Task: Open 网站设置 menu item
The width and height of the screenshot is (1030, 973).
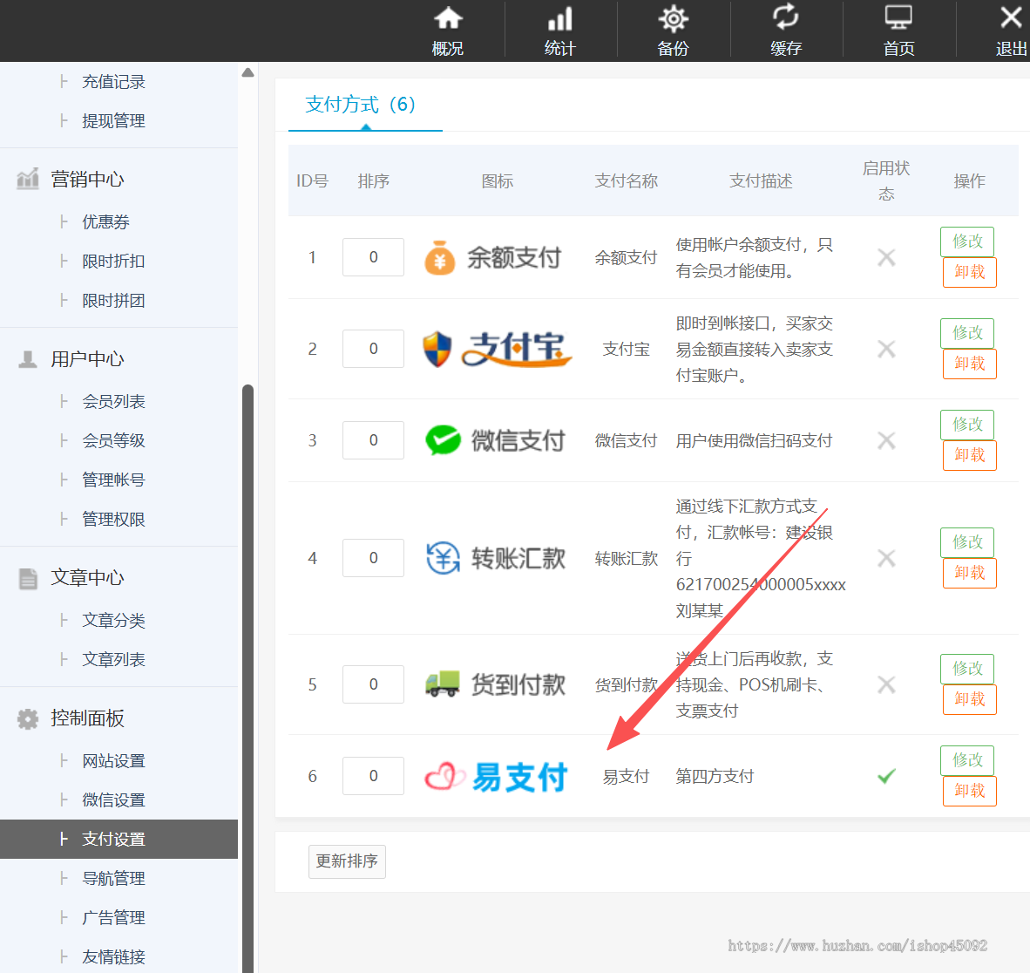Action: coord(113,760)
